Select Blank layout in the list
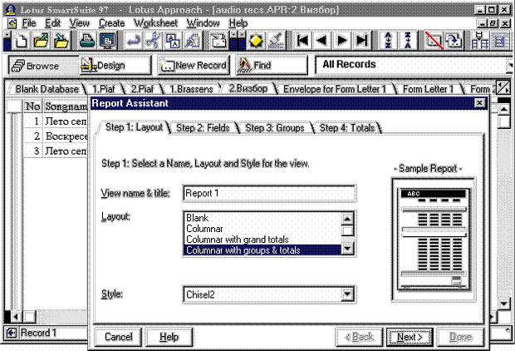The width and height of the screenshot is (515, 351). pos(262,218)
